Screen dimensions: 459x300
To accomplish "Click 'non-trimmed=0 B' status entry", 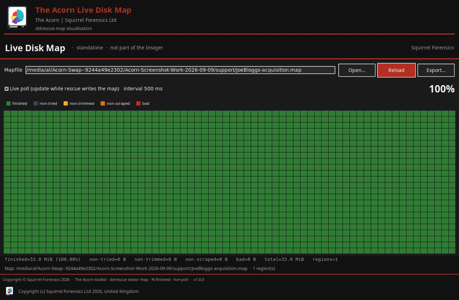I will tap(156, 259).
